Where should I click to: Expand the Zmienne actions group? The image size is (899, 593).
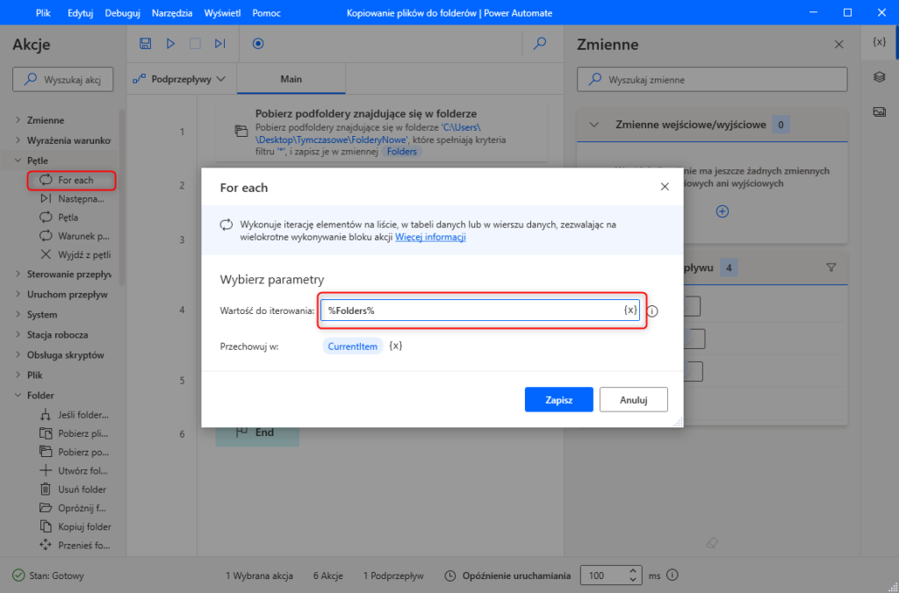click(19, 120)
